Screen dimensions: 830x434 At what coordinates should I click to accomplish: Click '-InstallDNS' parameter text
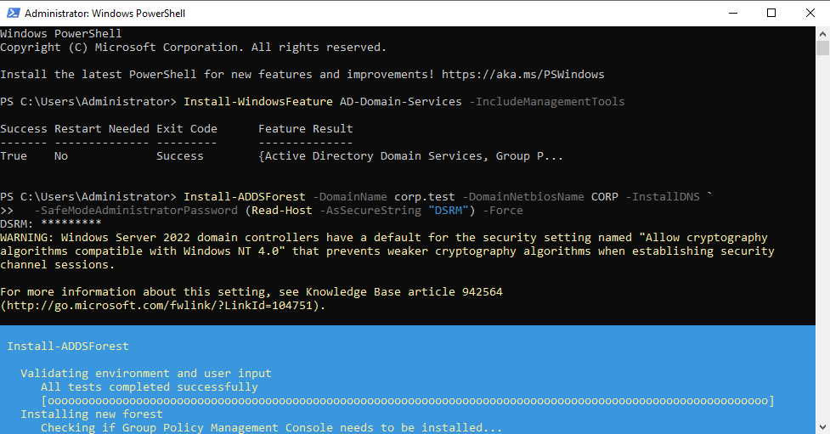coord(662,197)
